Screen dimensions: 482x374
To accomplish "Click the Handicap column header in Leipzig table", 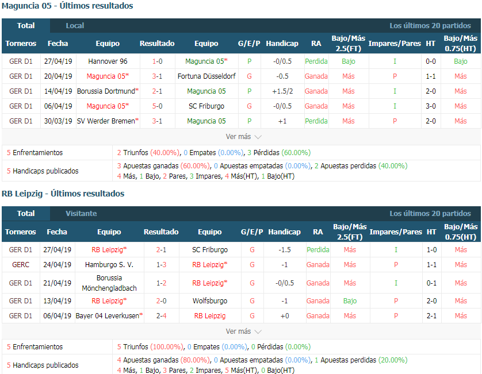I will 284,232.
